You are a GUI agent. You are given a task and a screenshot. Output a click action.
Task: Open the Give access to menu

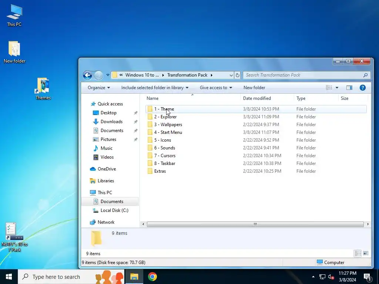pyautogui.click(x=216, y=88)
